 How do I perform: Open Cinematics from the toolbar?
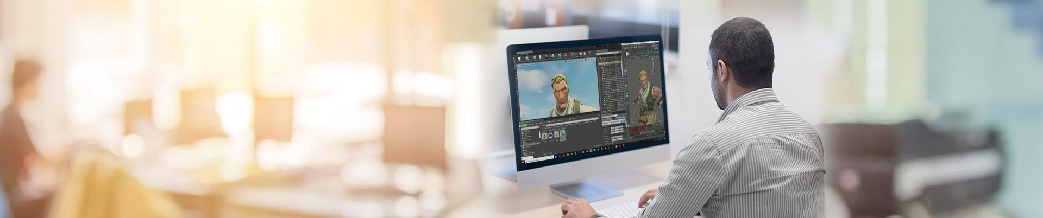[x=560, y=55]
